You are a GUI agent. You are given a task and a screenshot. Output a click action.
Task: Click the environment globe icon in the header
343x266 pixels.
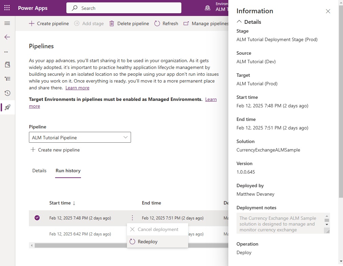207,8
